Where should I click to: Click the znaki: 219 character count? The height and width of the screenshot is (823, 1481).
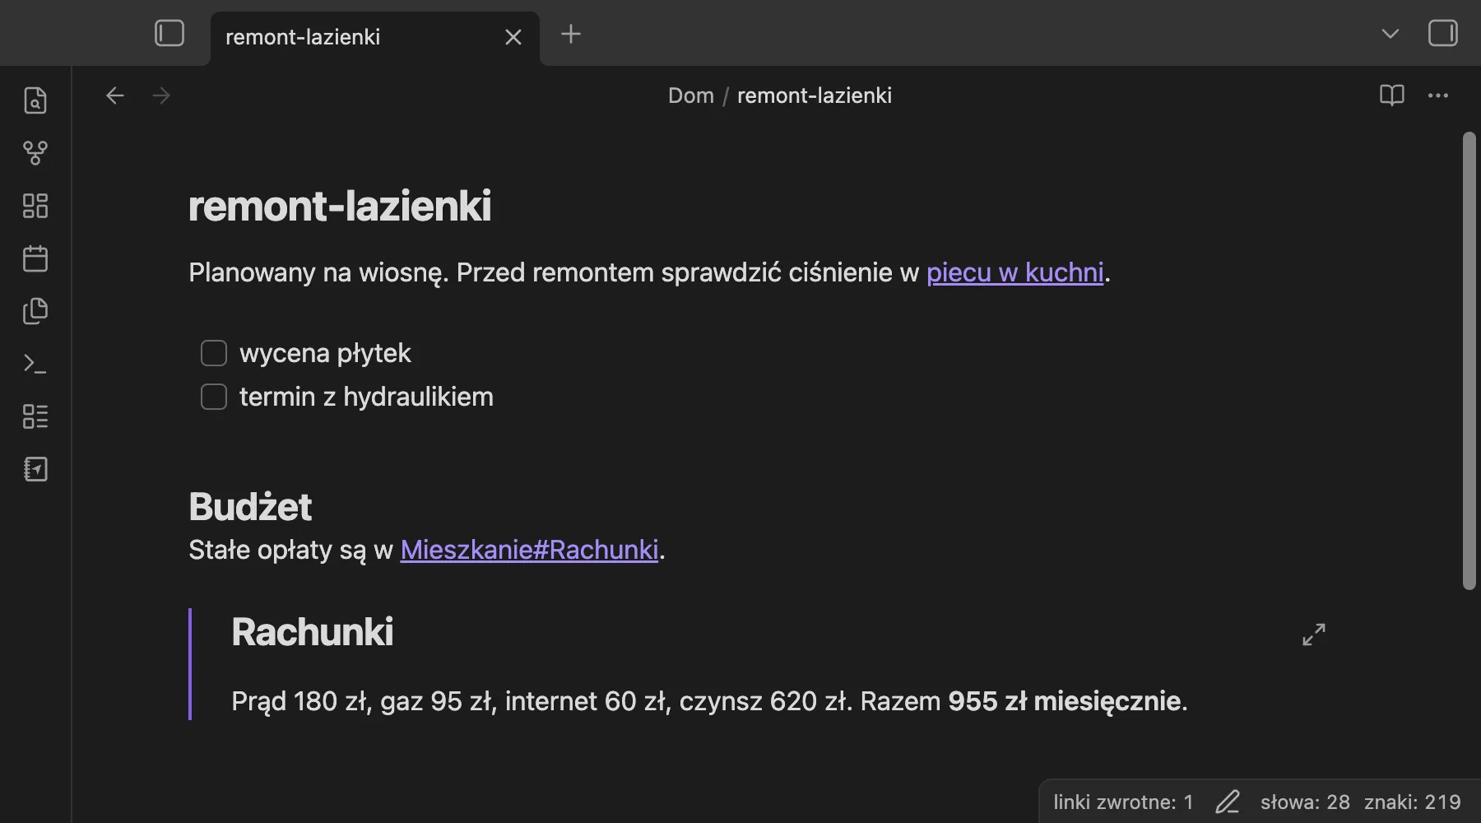[x=1413, y=802]
